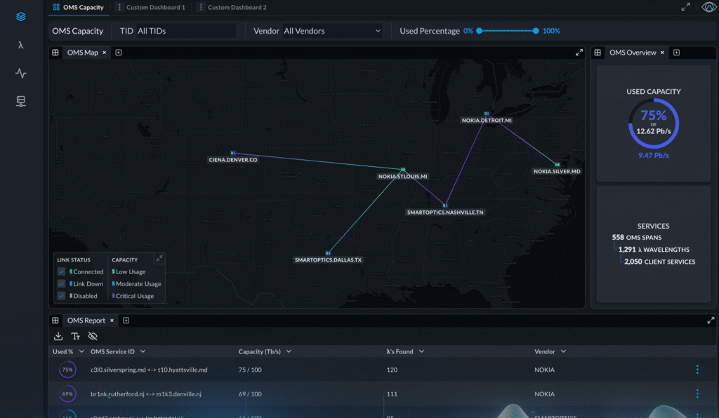Open row actions for rutherford.nj service
The width and height of the screenshot is (719, 418).
coord(697,393)
